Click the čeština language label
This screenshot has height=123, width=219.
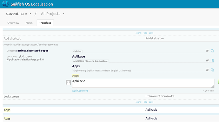(77, 51)
